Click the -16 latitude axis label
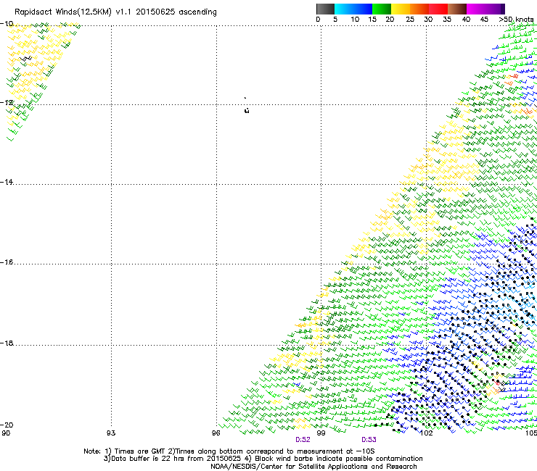 pos(7,262)
